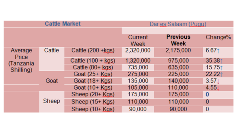Click the up arrow next to 35.38
Viewport: 240px width, 135px height.
[x=221, y=61]
